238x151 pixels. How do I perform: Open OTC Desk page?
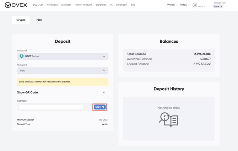66,5
